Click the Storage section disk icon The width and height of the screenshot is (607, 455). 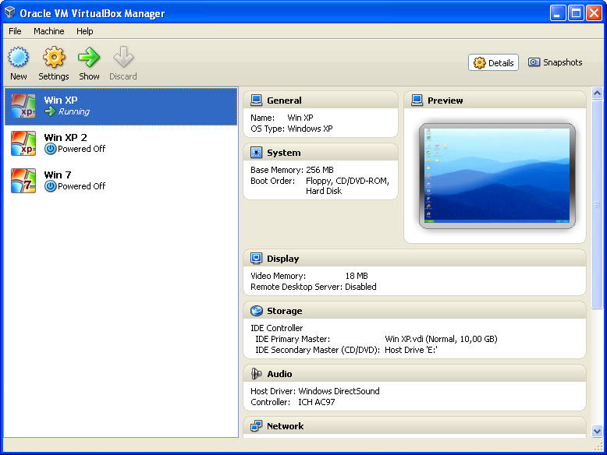pos(257,311)
